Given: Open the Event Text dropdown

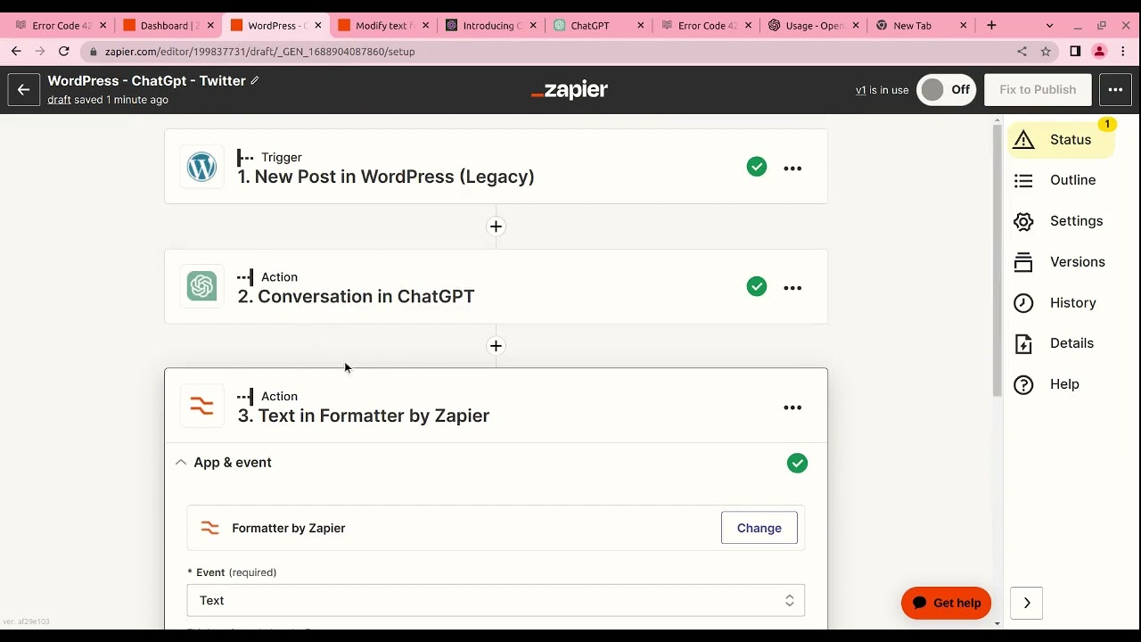Looking at the screenshot, I should (x=496, y=600).
